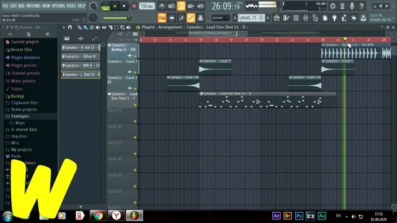
Task: Toggle the link/multilink orange button
Action: [190, 18]
